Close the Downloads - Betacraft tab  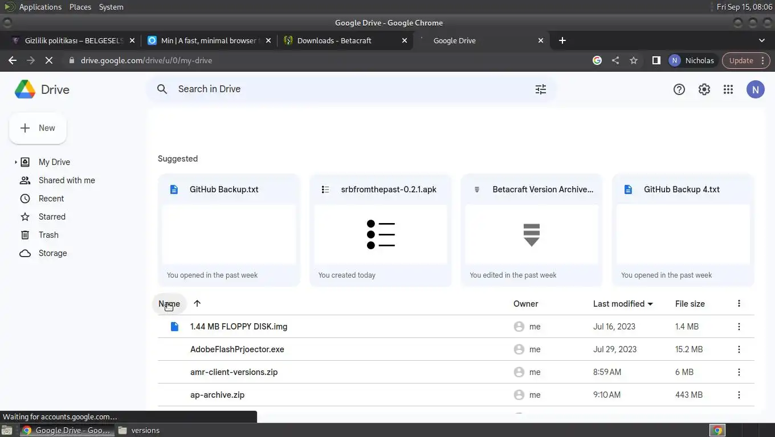point(405,40)
